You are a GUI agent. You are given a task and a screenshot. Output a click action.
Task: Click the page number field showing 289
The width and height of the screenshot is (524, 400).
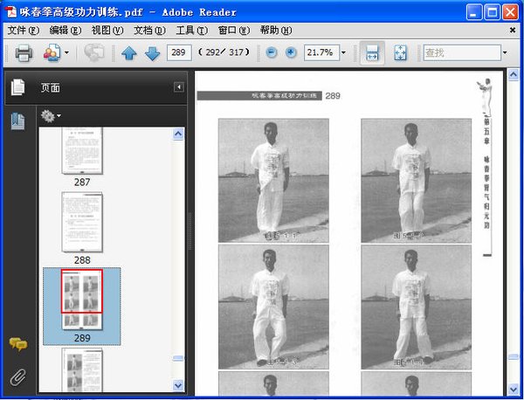(179, 53)
